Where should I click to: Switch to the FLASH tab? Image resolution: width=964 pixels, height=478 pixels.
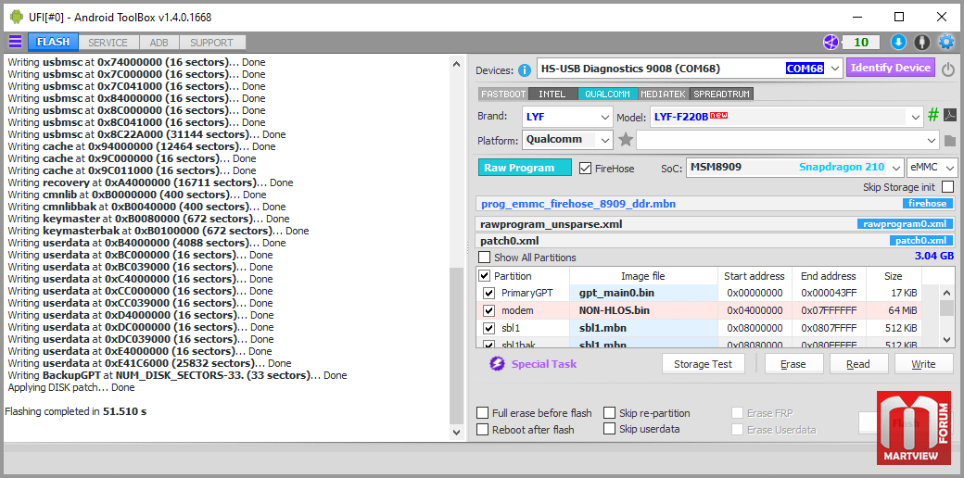point(53,43)
